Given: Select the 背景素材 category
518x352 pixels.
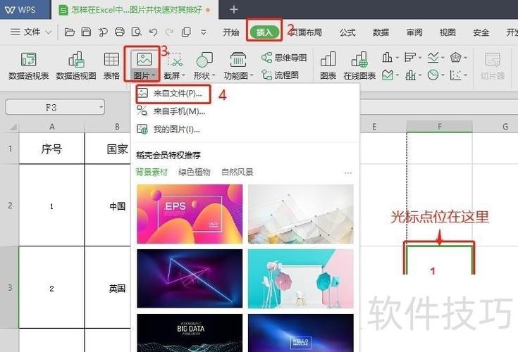Looking at the screenshot, I should [152, 172].
